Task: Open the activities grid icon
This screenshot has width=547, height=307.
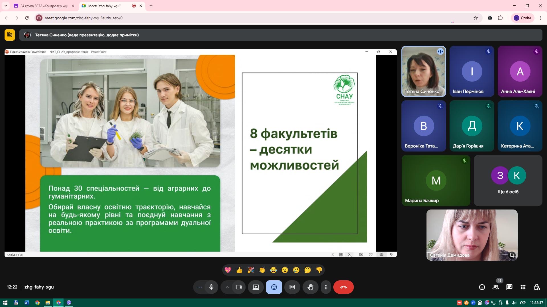Action: click(523, 287)
